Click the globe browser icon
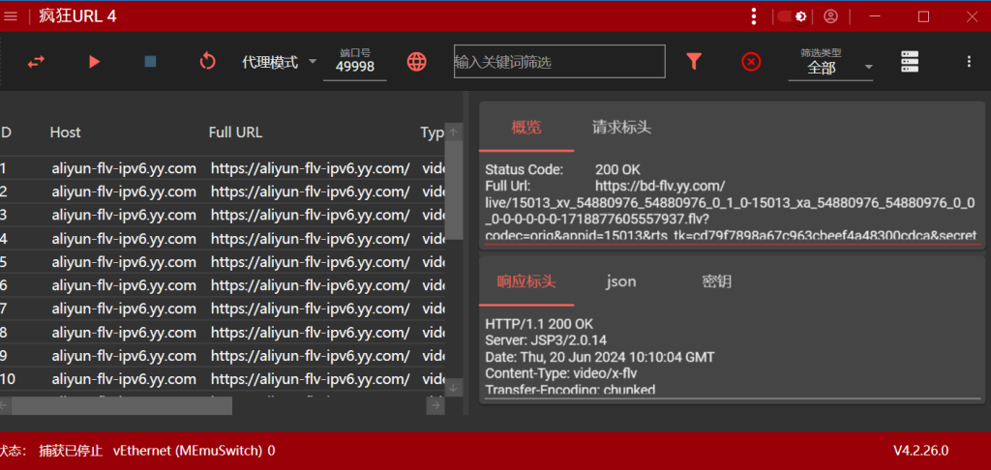The height and width of the screenshot is (470, 991). tap(416, 61)
